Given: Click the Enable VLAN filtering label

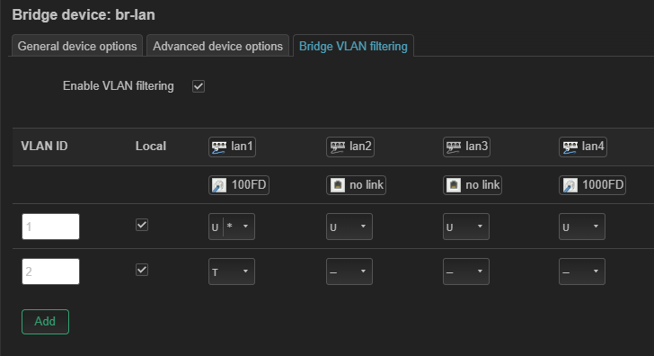Looking at the screenshot, I should [119, 86].
